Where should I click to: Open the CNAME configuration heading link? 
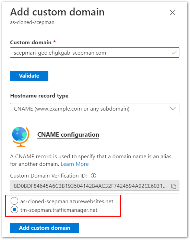pos(68,135)
